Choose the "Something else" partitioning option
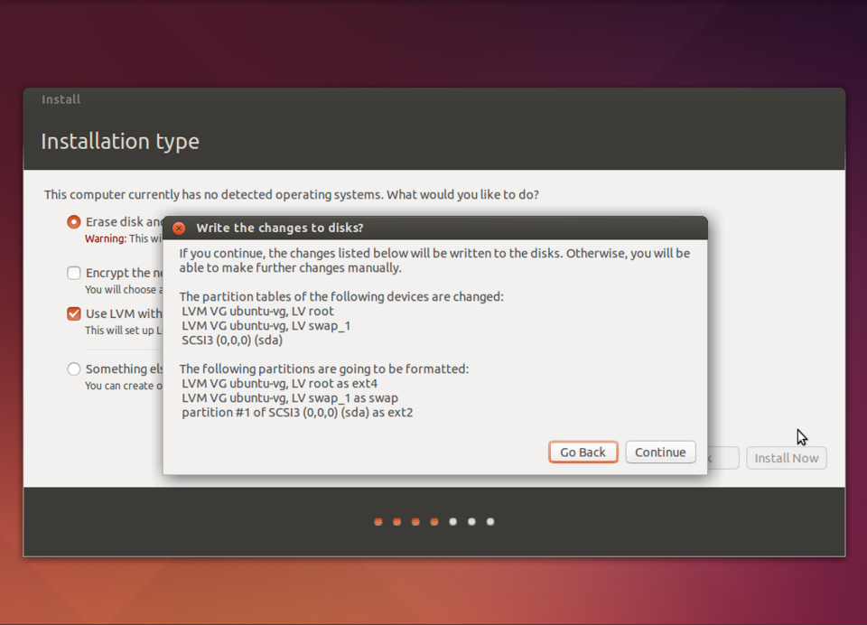Screen dimensions: 867x625 click(x=73, y=368)
